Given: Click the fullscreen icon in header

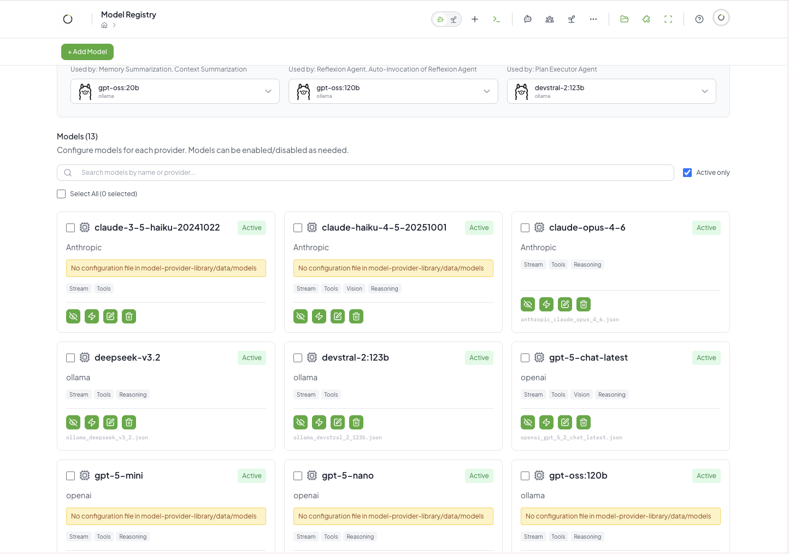Looking at the screenshot, I should [x=668, y=19].
